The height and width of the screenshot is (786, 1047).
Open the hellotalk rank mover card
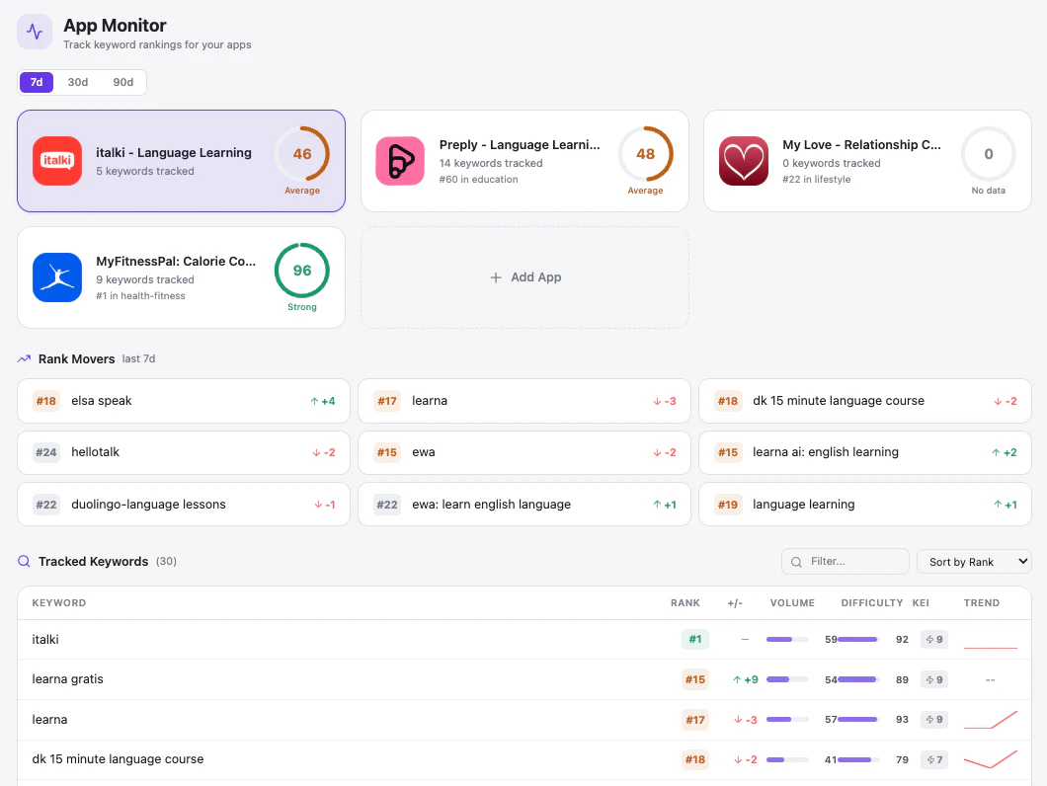184,452
